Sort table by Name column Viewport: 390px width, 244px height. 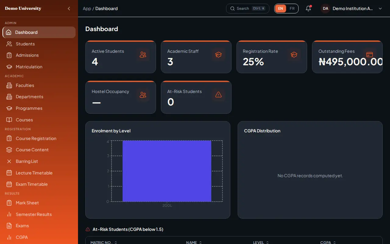pyautogui.click(x=194, y=242)
